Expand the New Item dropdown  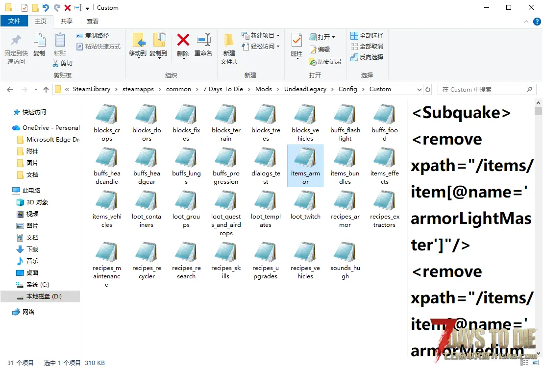pyautogui.click(x=278, y=36)
